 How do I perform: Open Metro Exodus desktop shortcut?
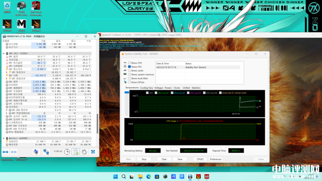[22, 26]
